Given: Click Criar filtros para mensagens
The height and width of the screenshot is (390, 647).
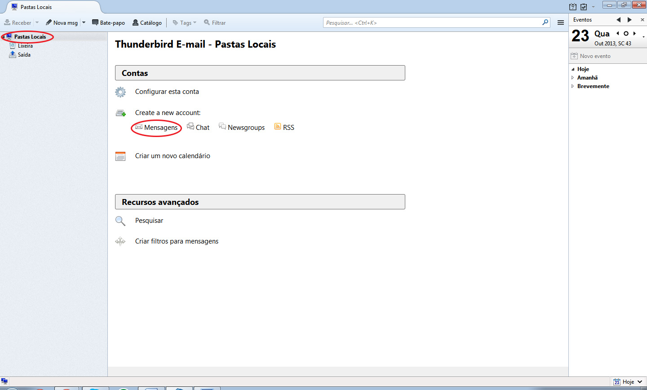Looking at the screenshot, I should pyautogui.click(x=177, y=241).
